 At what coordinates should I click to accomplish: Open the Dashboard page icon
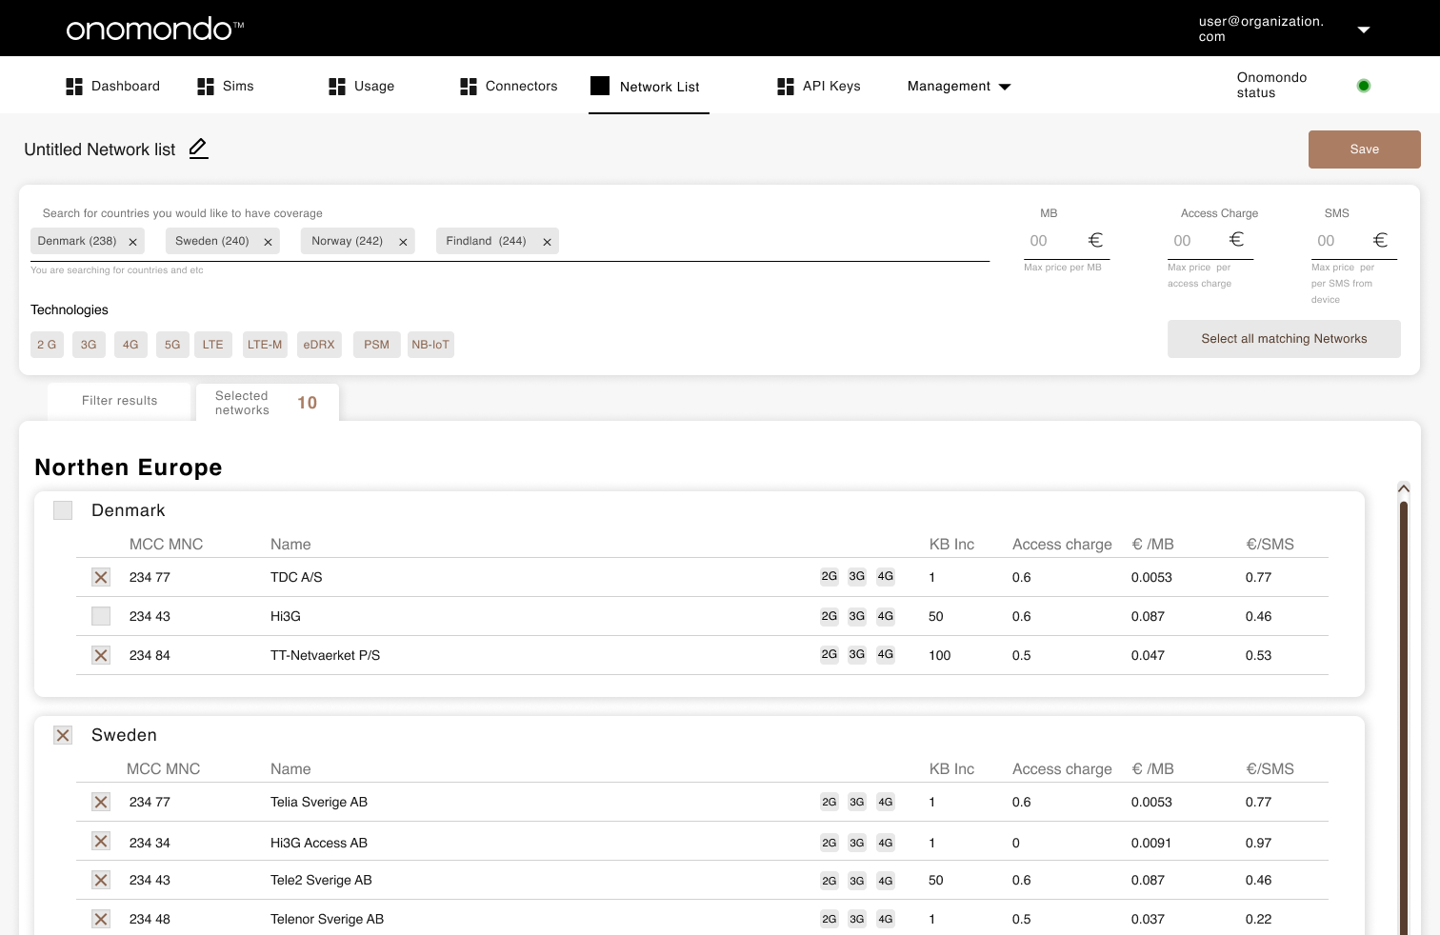tap(73, 86)
